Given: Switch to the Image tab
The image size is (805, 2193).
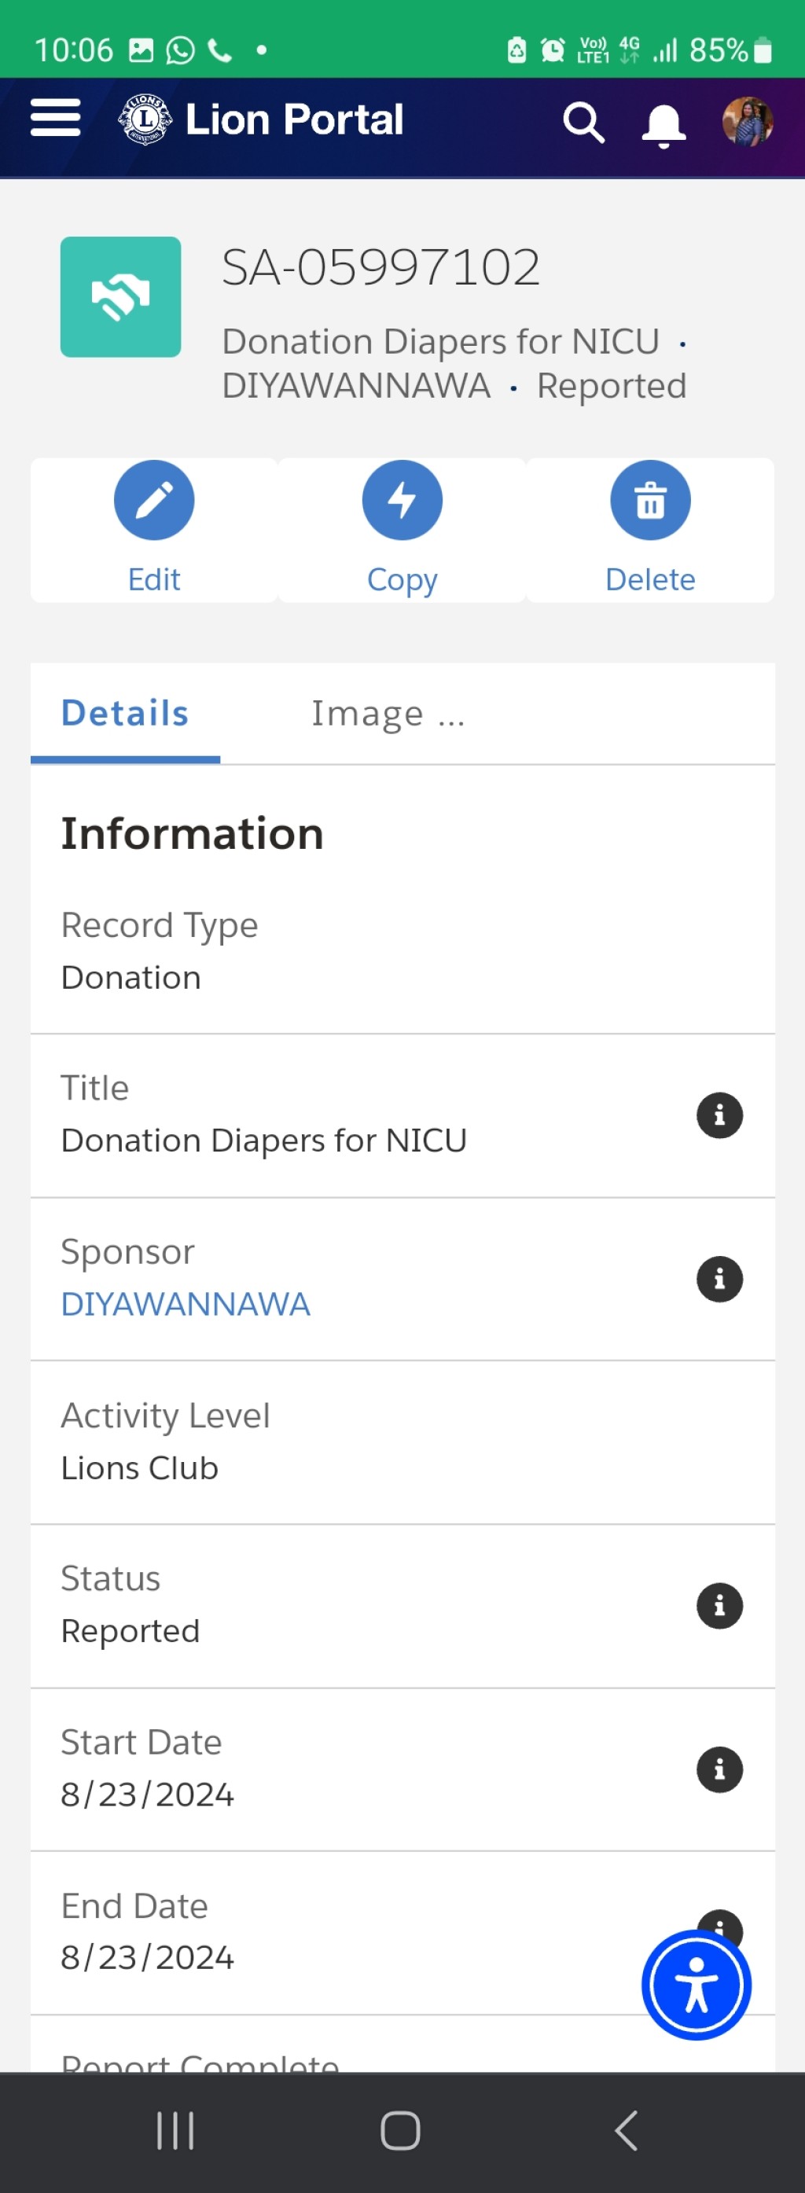Looking at the screenshot, I should [x=388, y=714].
